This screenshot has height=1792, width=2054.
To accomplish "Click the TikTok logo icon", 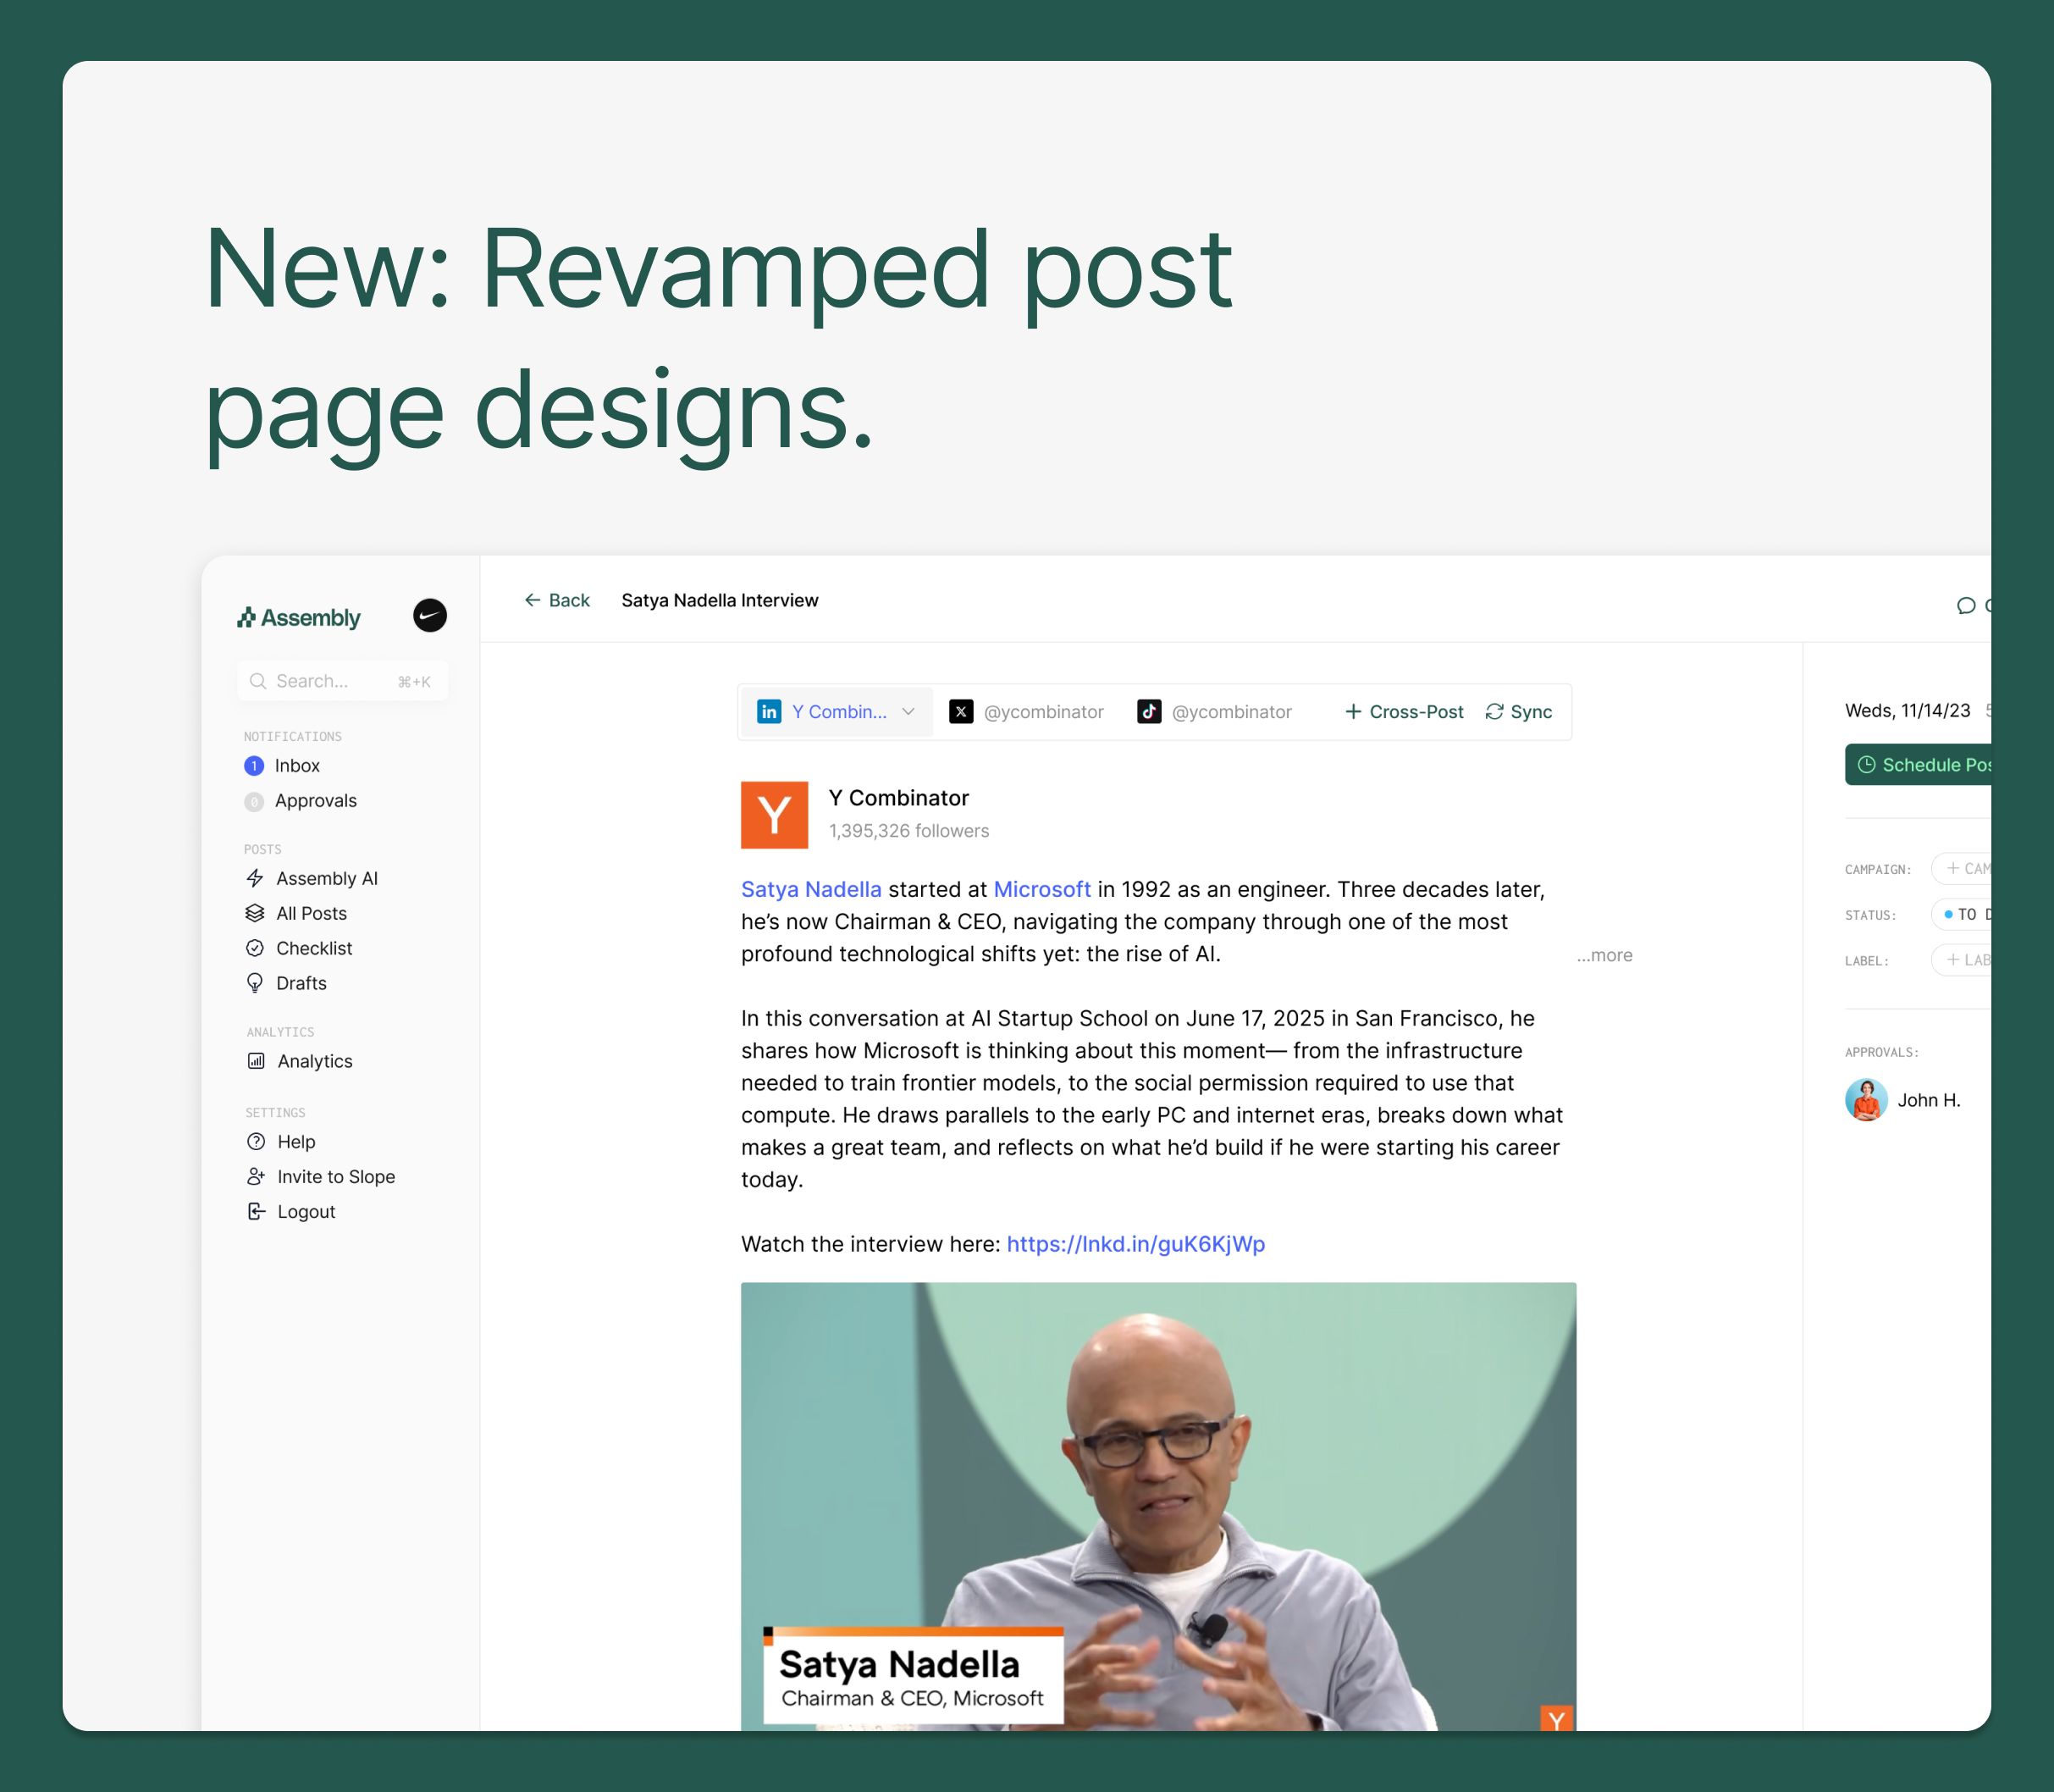I will (1148, 711).
